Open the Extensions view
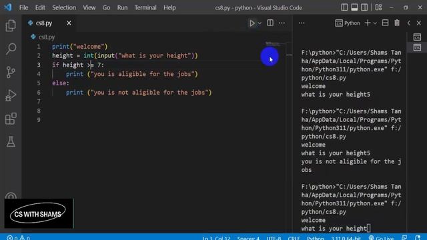This screenshot has width=427, height=240. [x=11, y=119]
